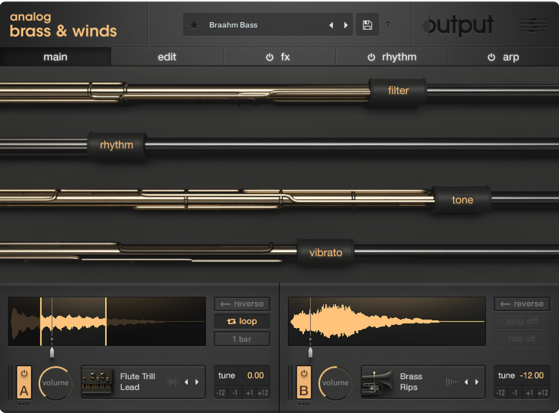Raise Layer B tune by +12 semitones
The image size is (559, 413).
click(x=543, y=393)
